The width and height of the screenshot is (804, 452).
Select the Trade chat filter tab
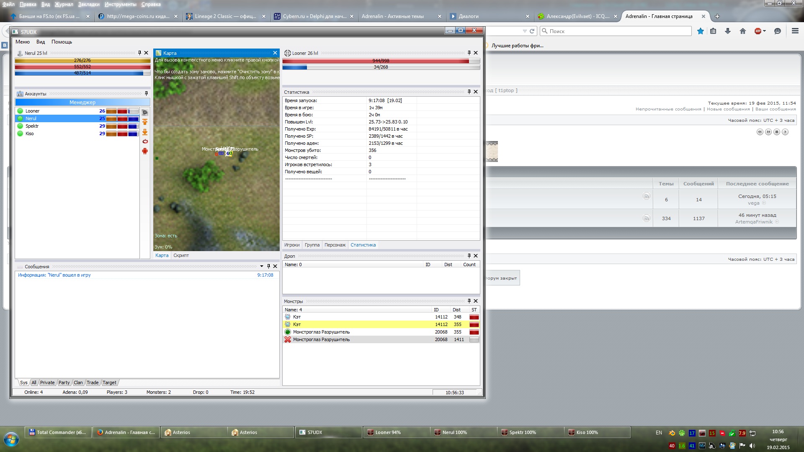93,383
